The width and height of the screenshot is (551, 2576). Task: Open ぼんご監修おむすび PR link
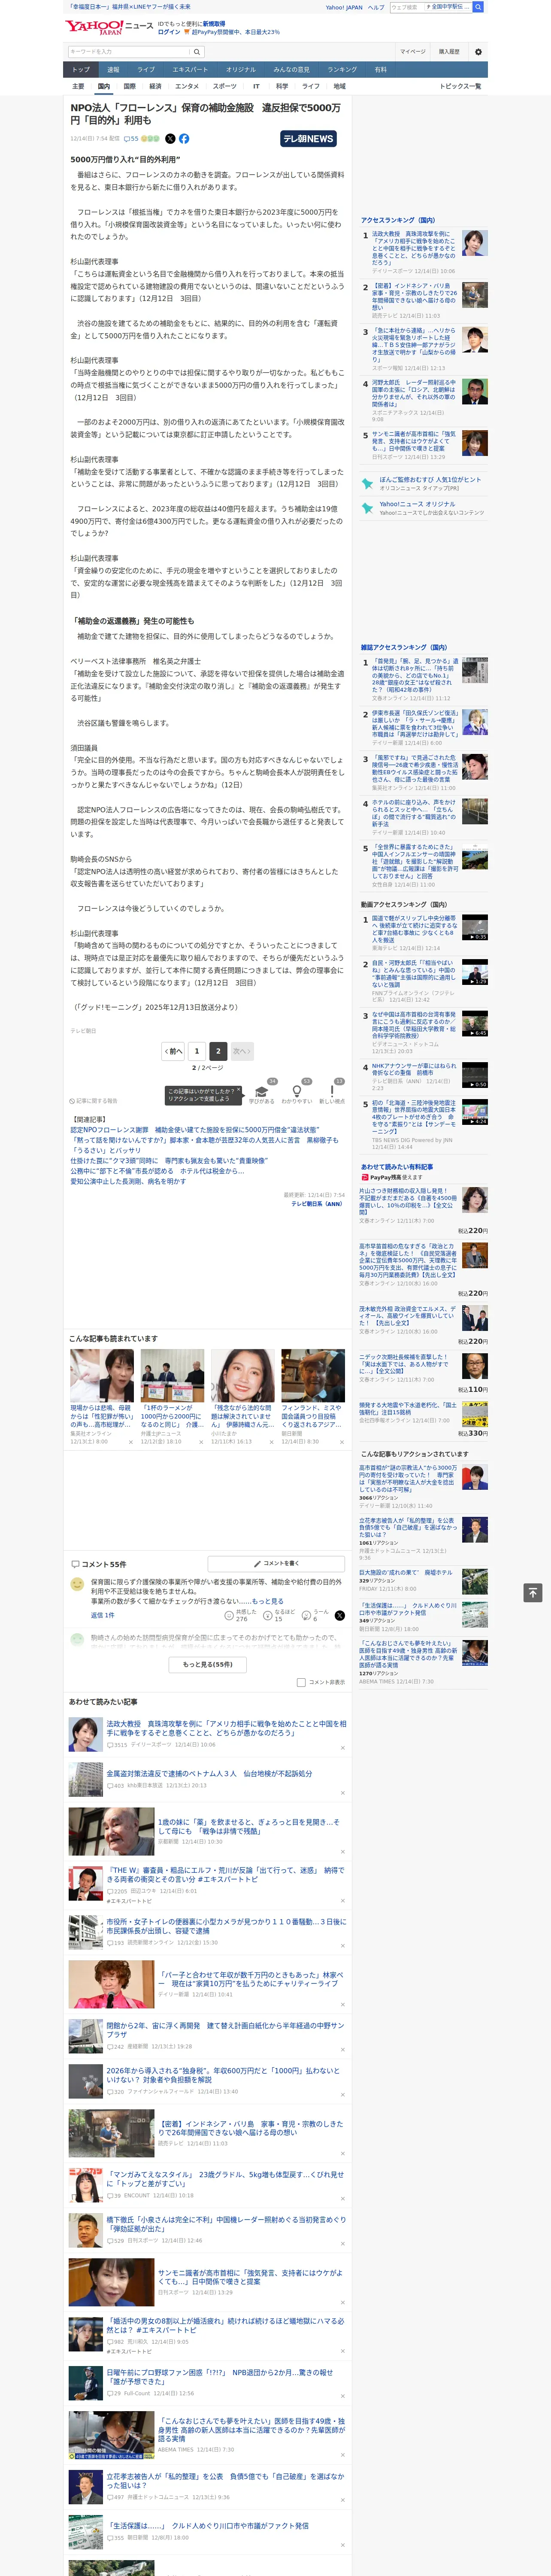430,480
